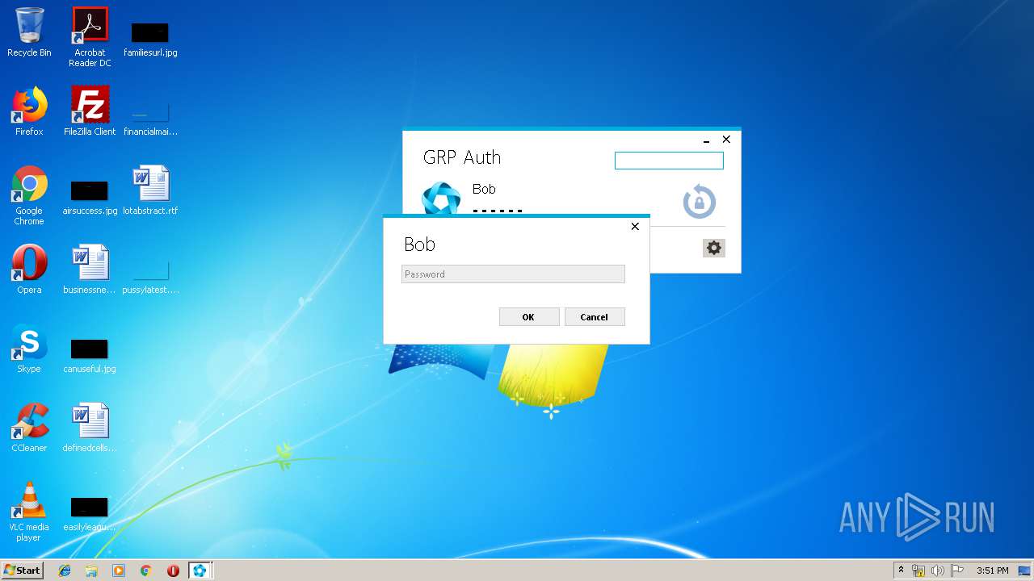Minimize the GRP Auth window

coord(706,140)
